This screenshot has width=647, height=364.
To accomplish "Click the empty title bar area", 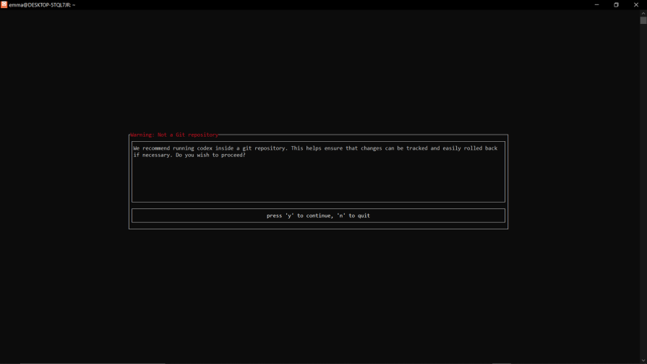I will (x=325, y=4).
